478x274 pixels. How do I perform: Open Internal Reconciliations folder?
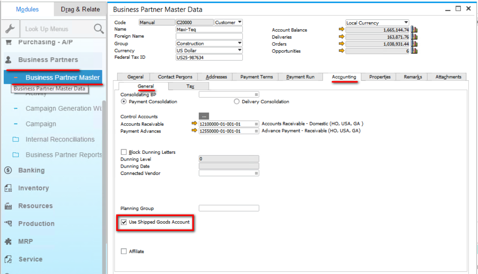click(60, 139)
